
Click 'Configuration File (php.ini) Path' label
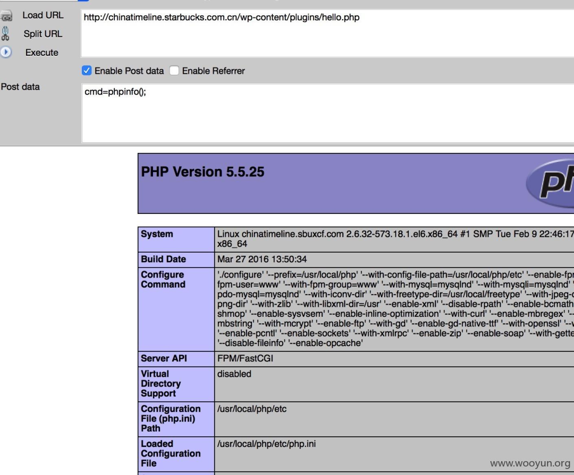click(x=171, y=419)
